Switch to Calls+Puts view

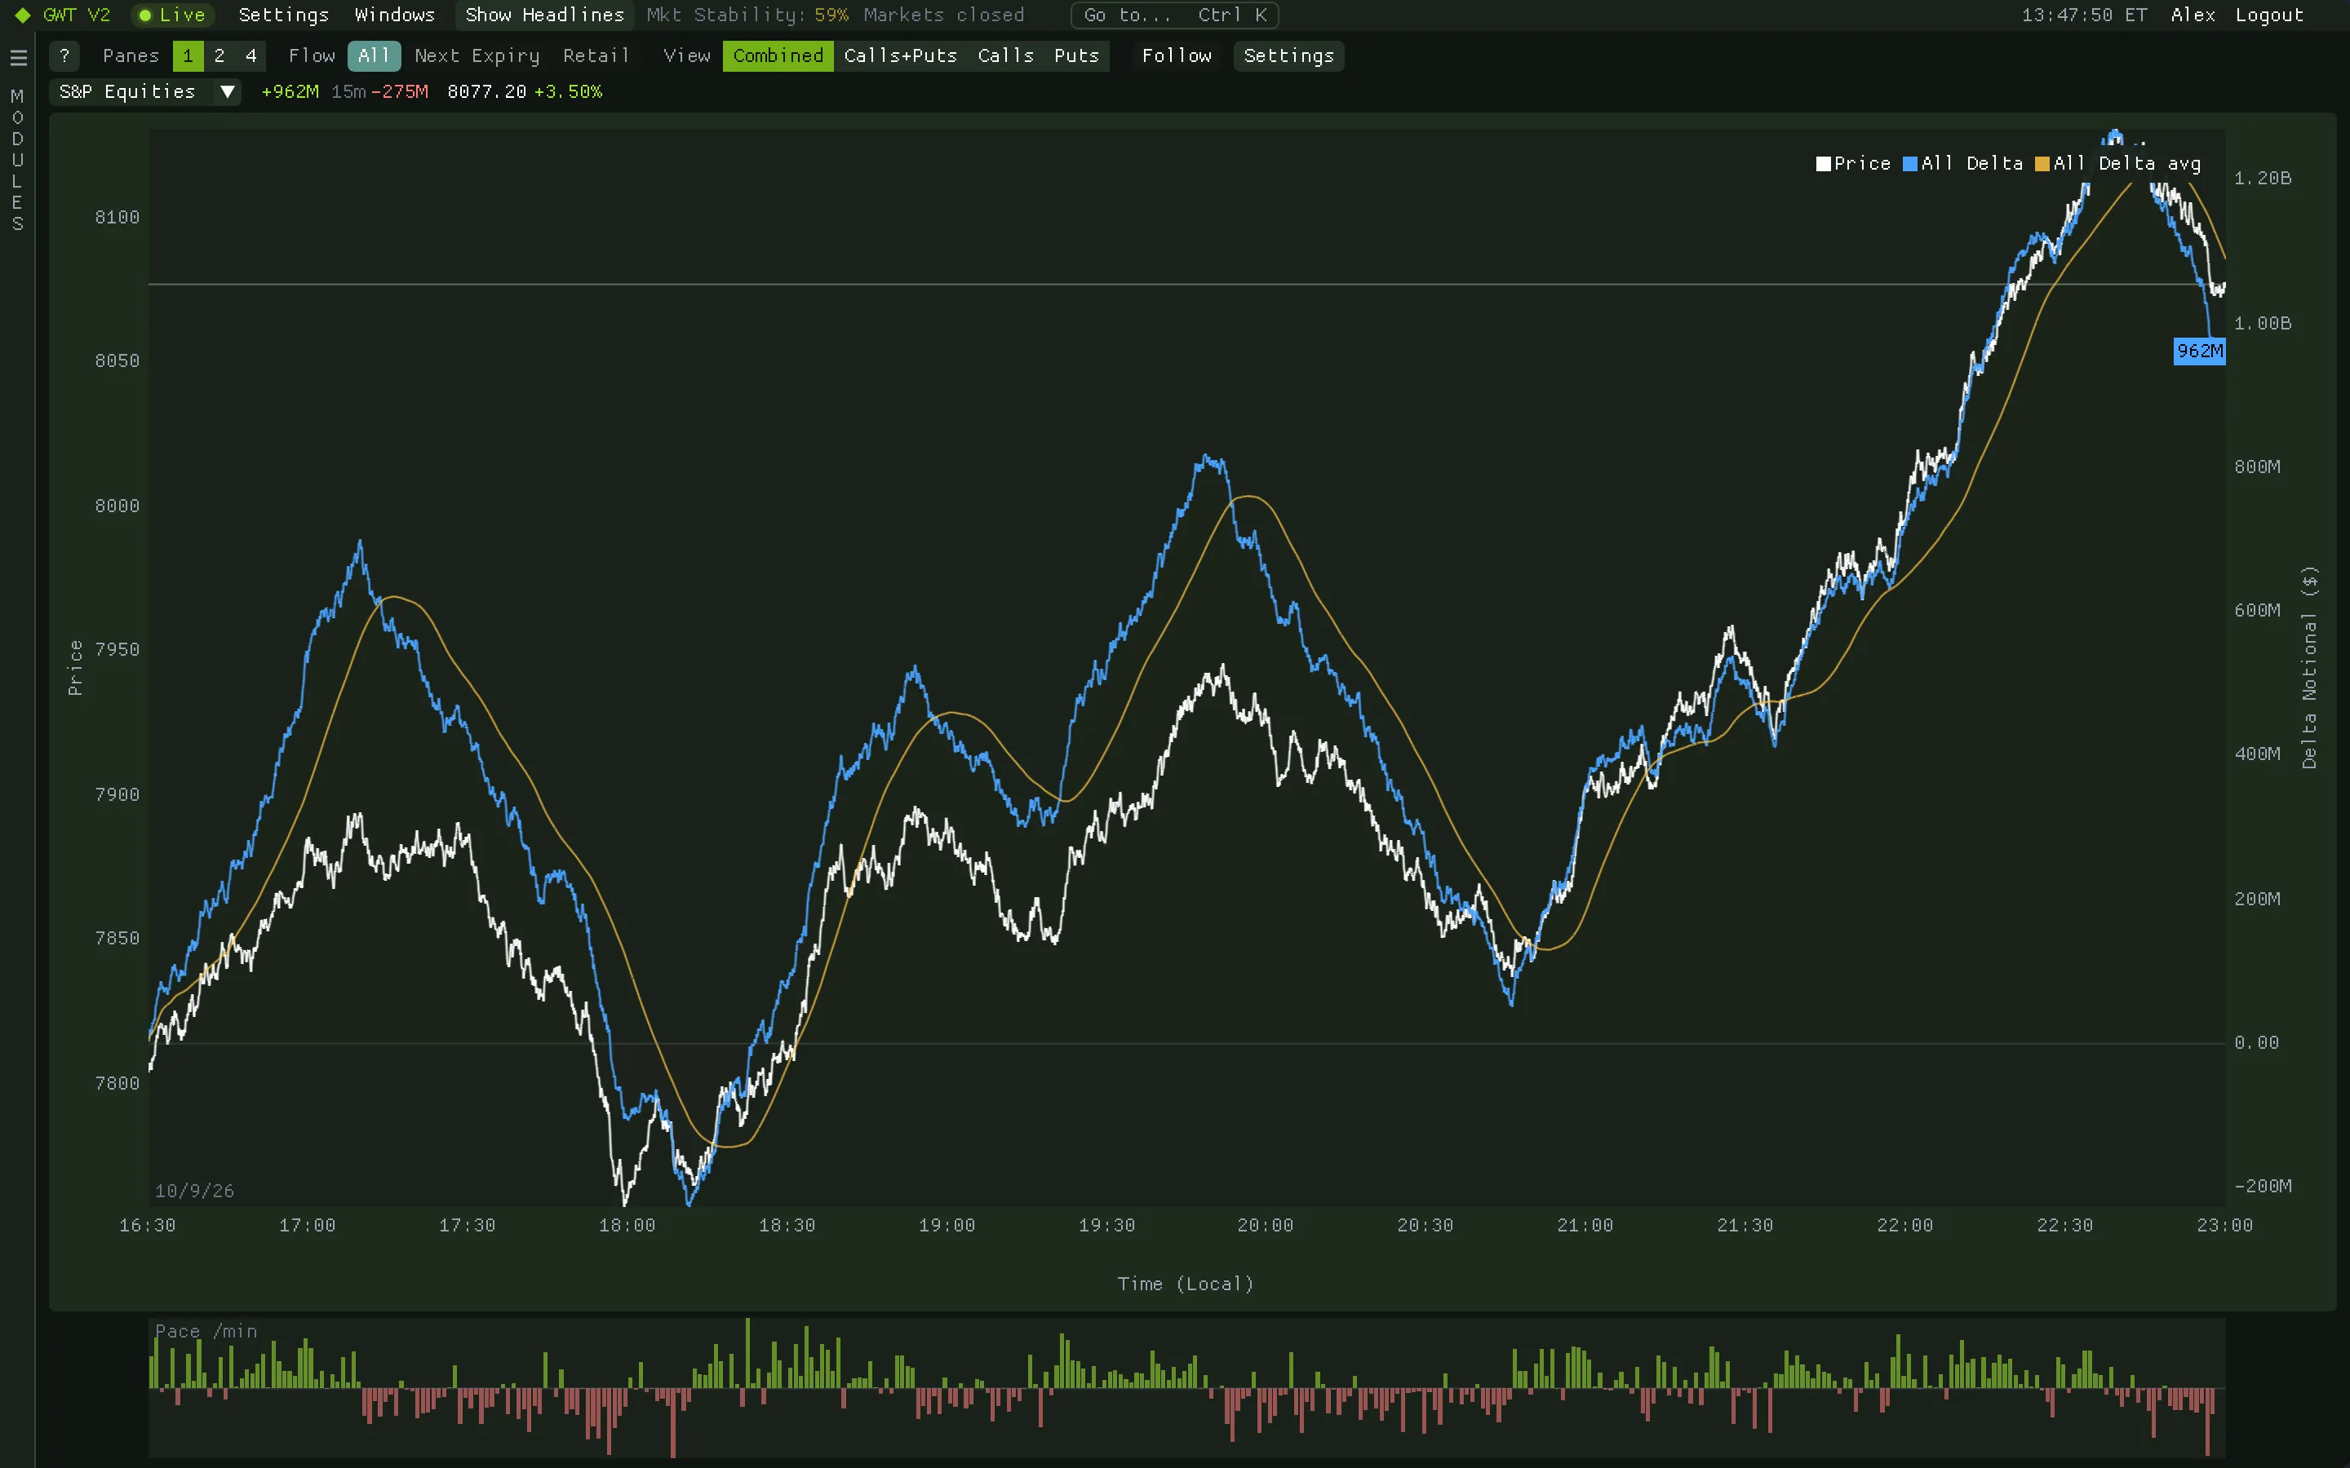pyautogui.click(x=900, y=55)
